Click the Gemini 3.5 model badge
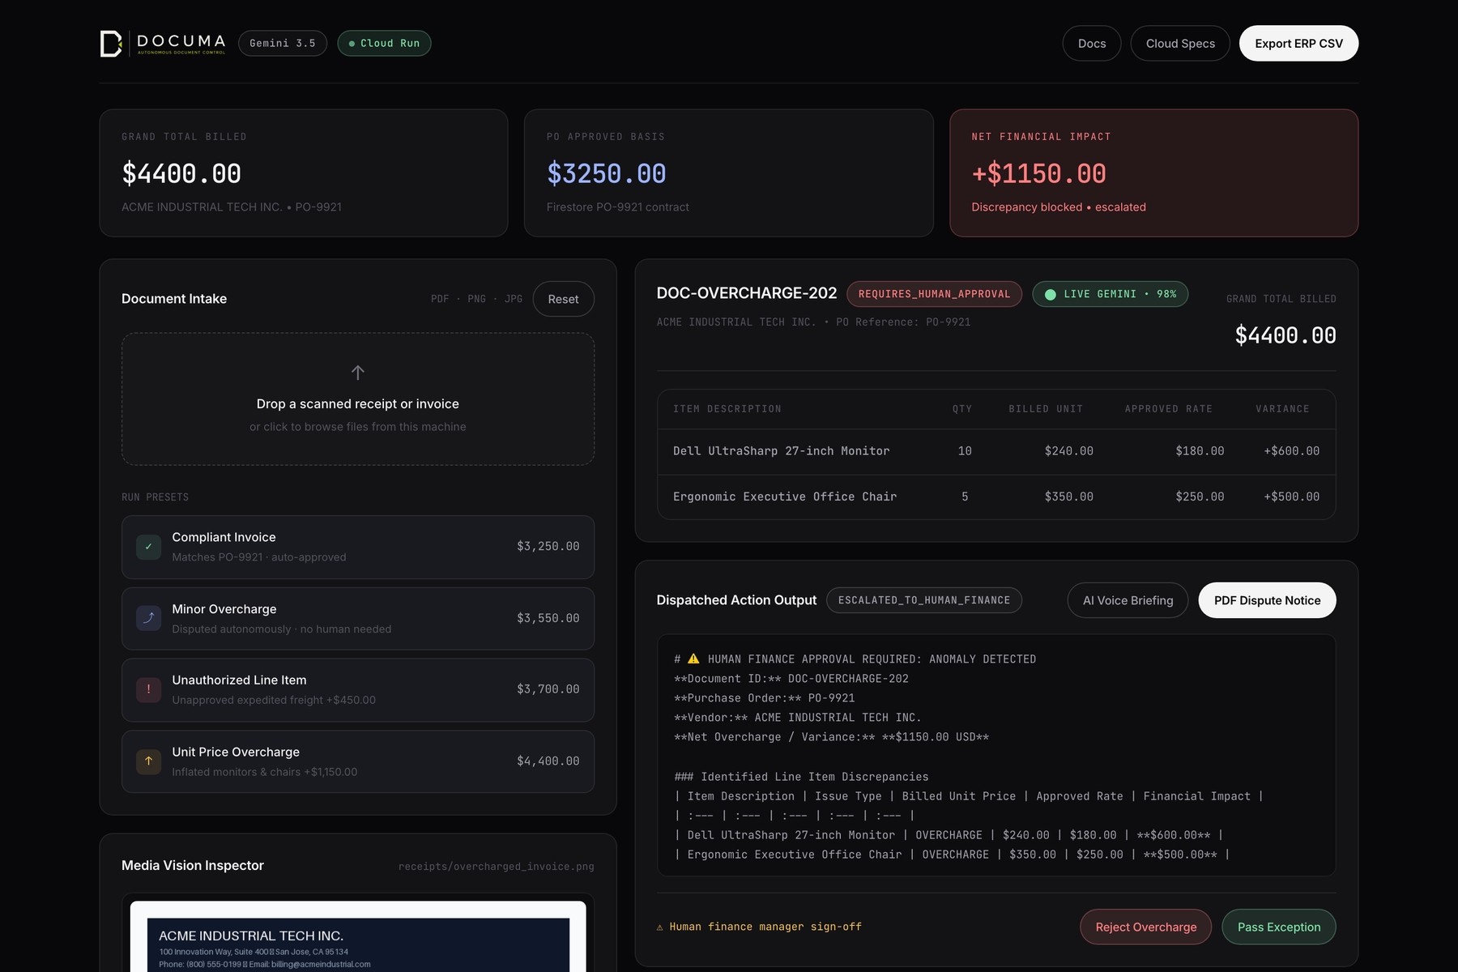Screen dimensions: 1458x972 coord(283,43)
